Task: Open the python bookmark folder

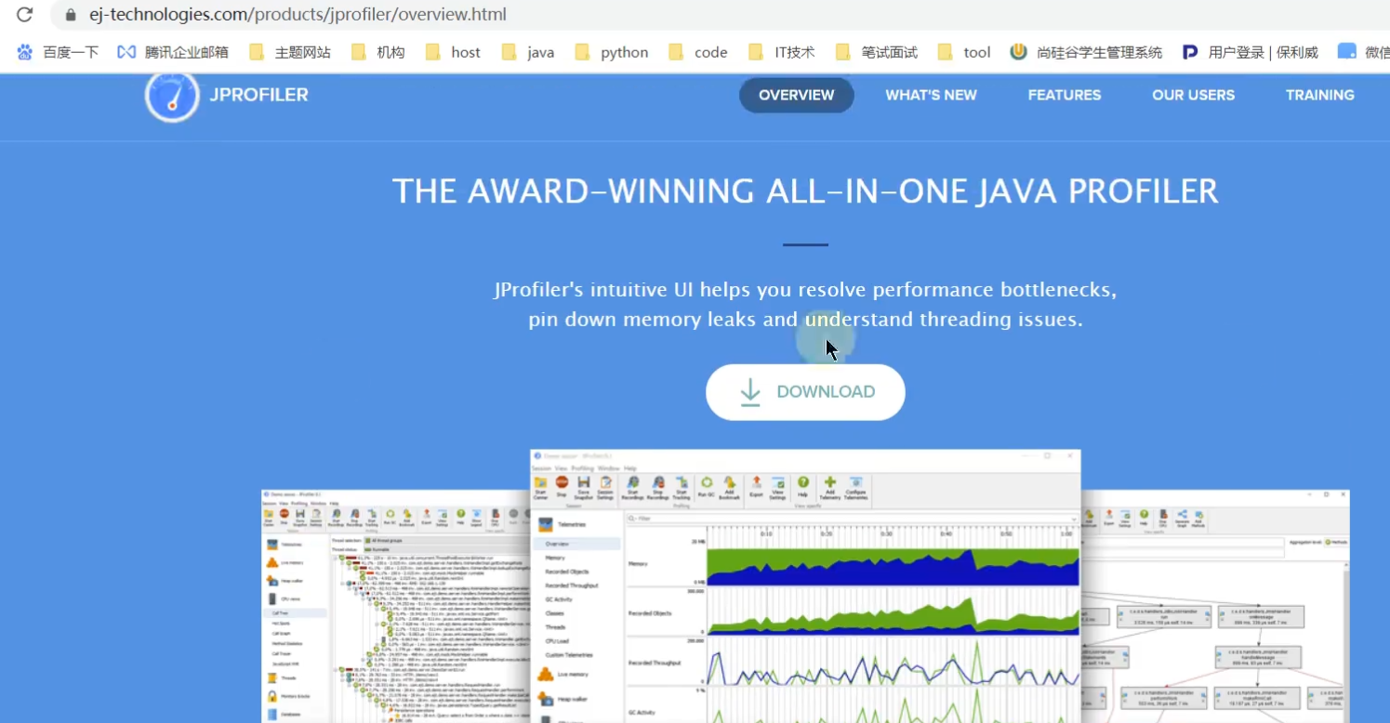Action: tap(612, 52)
